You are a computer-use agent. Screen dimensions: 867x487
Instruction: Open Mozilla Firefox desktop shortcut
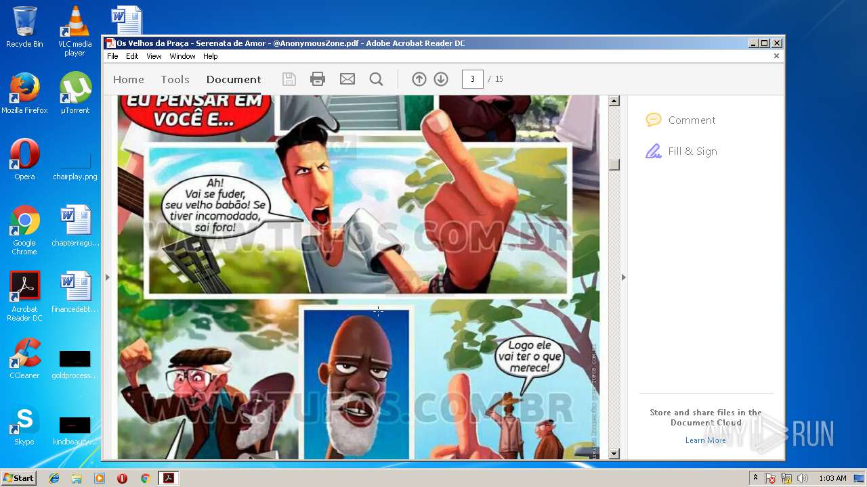tap(24, 93)
